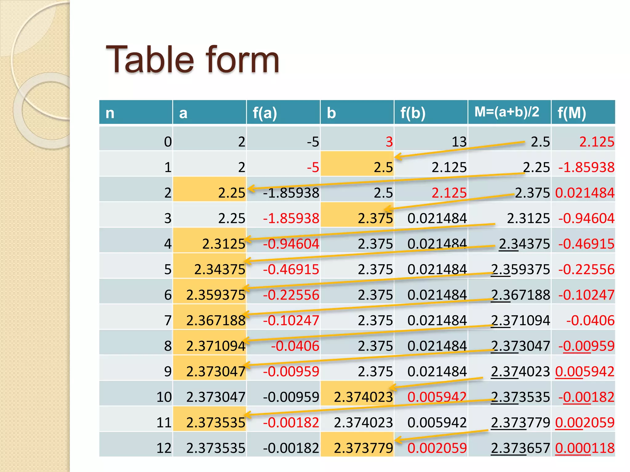Click the red f(M) value '2.125' in row 0
Viewport: 630px width, 472px height.
click(597, 142)
